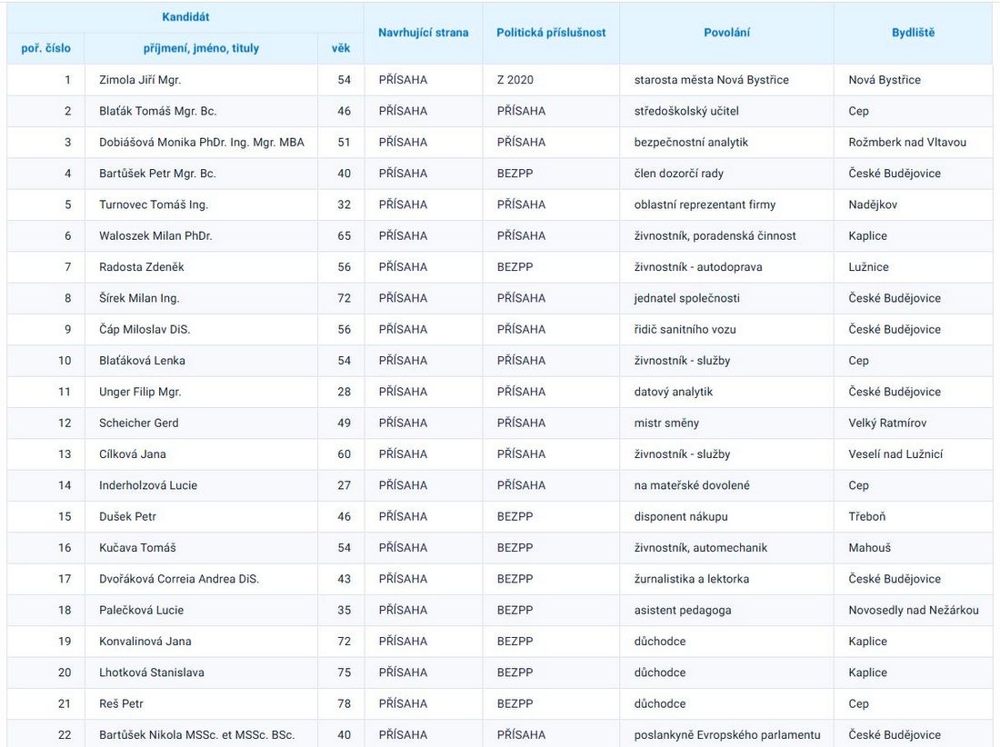This screenshot has width=1000, height=747.
Task: Click the Z 2020 political affiliation cell
Action: 515,80
